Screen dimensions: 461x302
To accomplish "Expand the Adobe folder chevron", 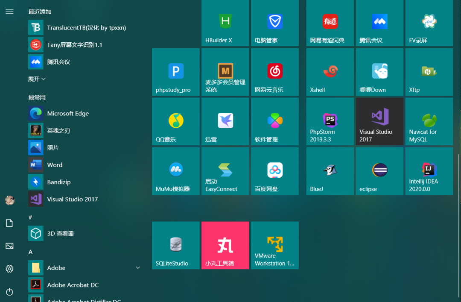I will tap(137, 267).
